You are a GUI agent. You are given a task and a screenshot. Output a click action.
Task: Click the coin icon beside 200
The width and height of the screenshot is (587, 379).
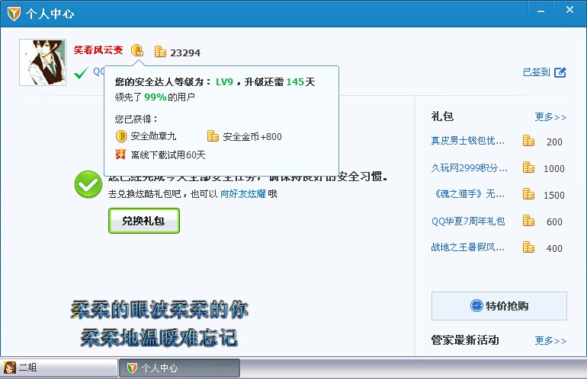pyautogui.click(x=528, y=141)
